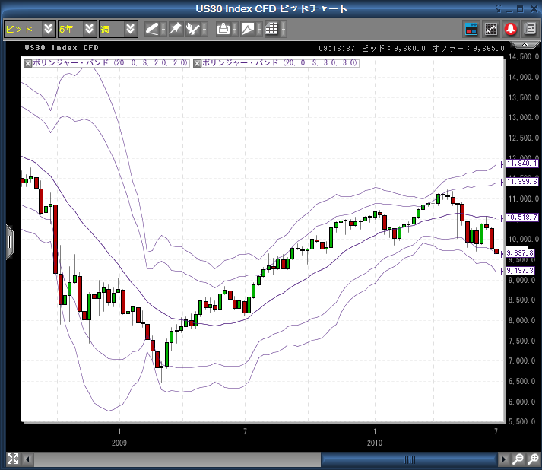Open the technical indicators tool icon

(x=194, y=29)
